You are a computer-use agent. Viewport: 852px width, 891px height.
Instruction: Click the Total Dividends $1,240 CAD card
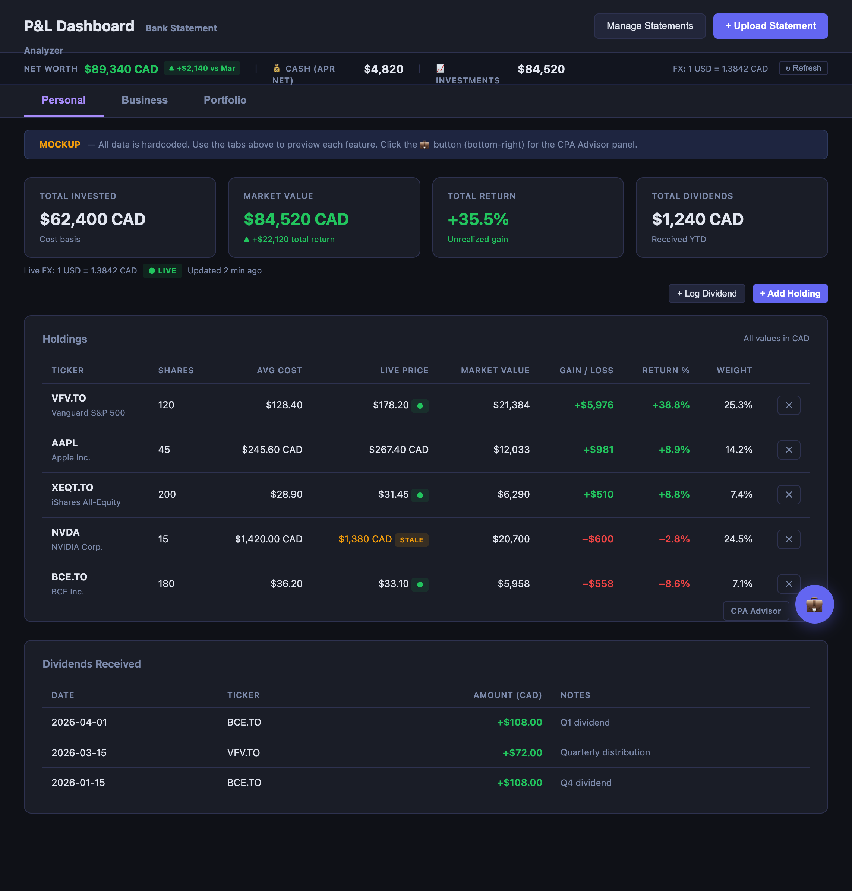(x=732, y=218)
